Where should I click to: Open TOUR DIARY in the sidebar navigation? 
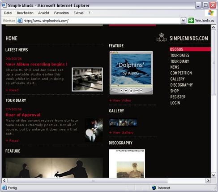coord(180,61)
